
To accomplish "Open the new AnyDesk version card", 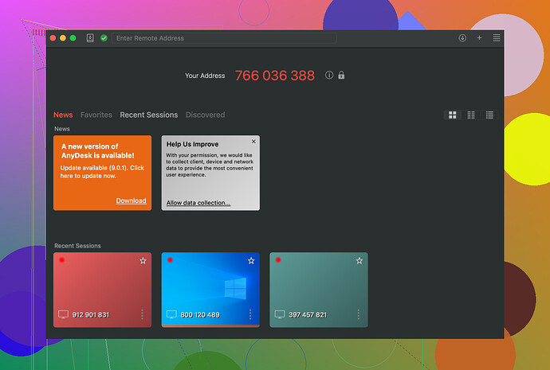I will (x=102, y=173).
